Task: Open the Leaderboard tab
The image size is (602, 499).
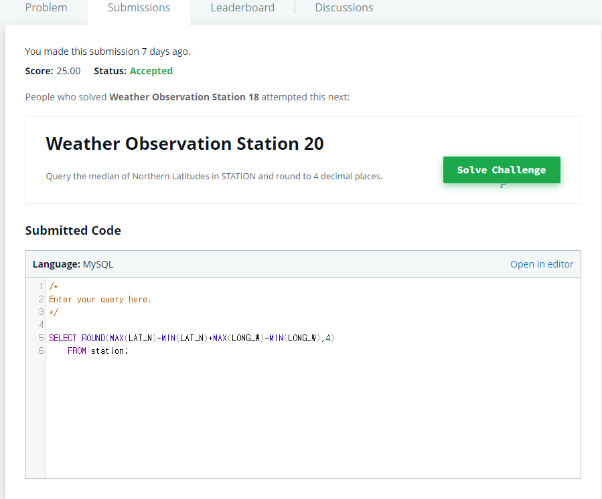Action: pos(242,7)
